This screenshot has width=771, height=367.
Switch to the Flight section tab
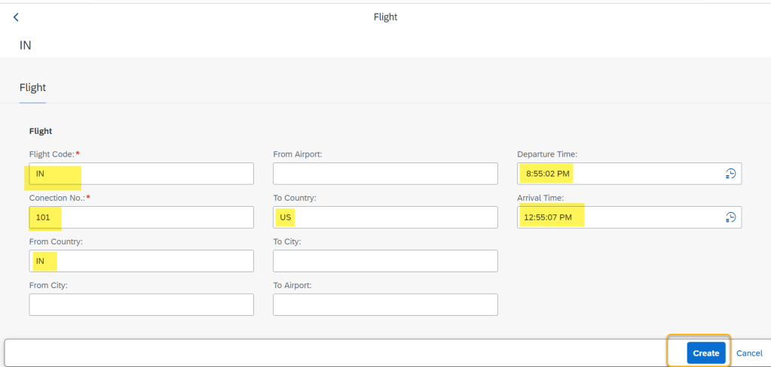32,88
